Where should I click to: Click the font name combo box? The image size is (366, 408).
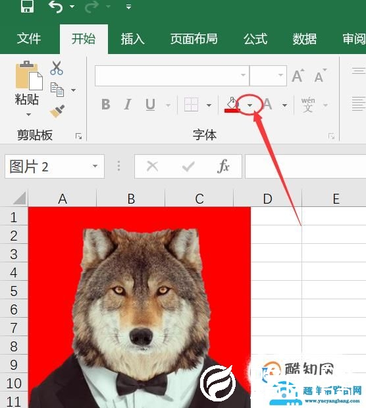click(x=172, y=75)
